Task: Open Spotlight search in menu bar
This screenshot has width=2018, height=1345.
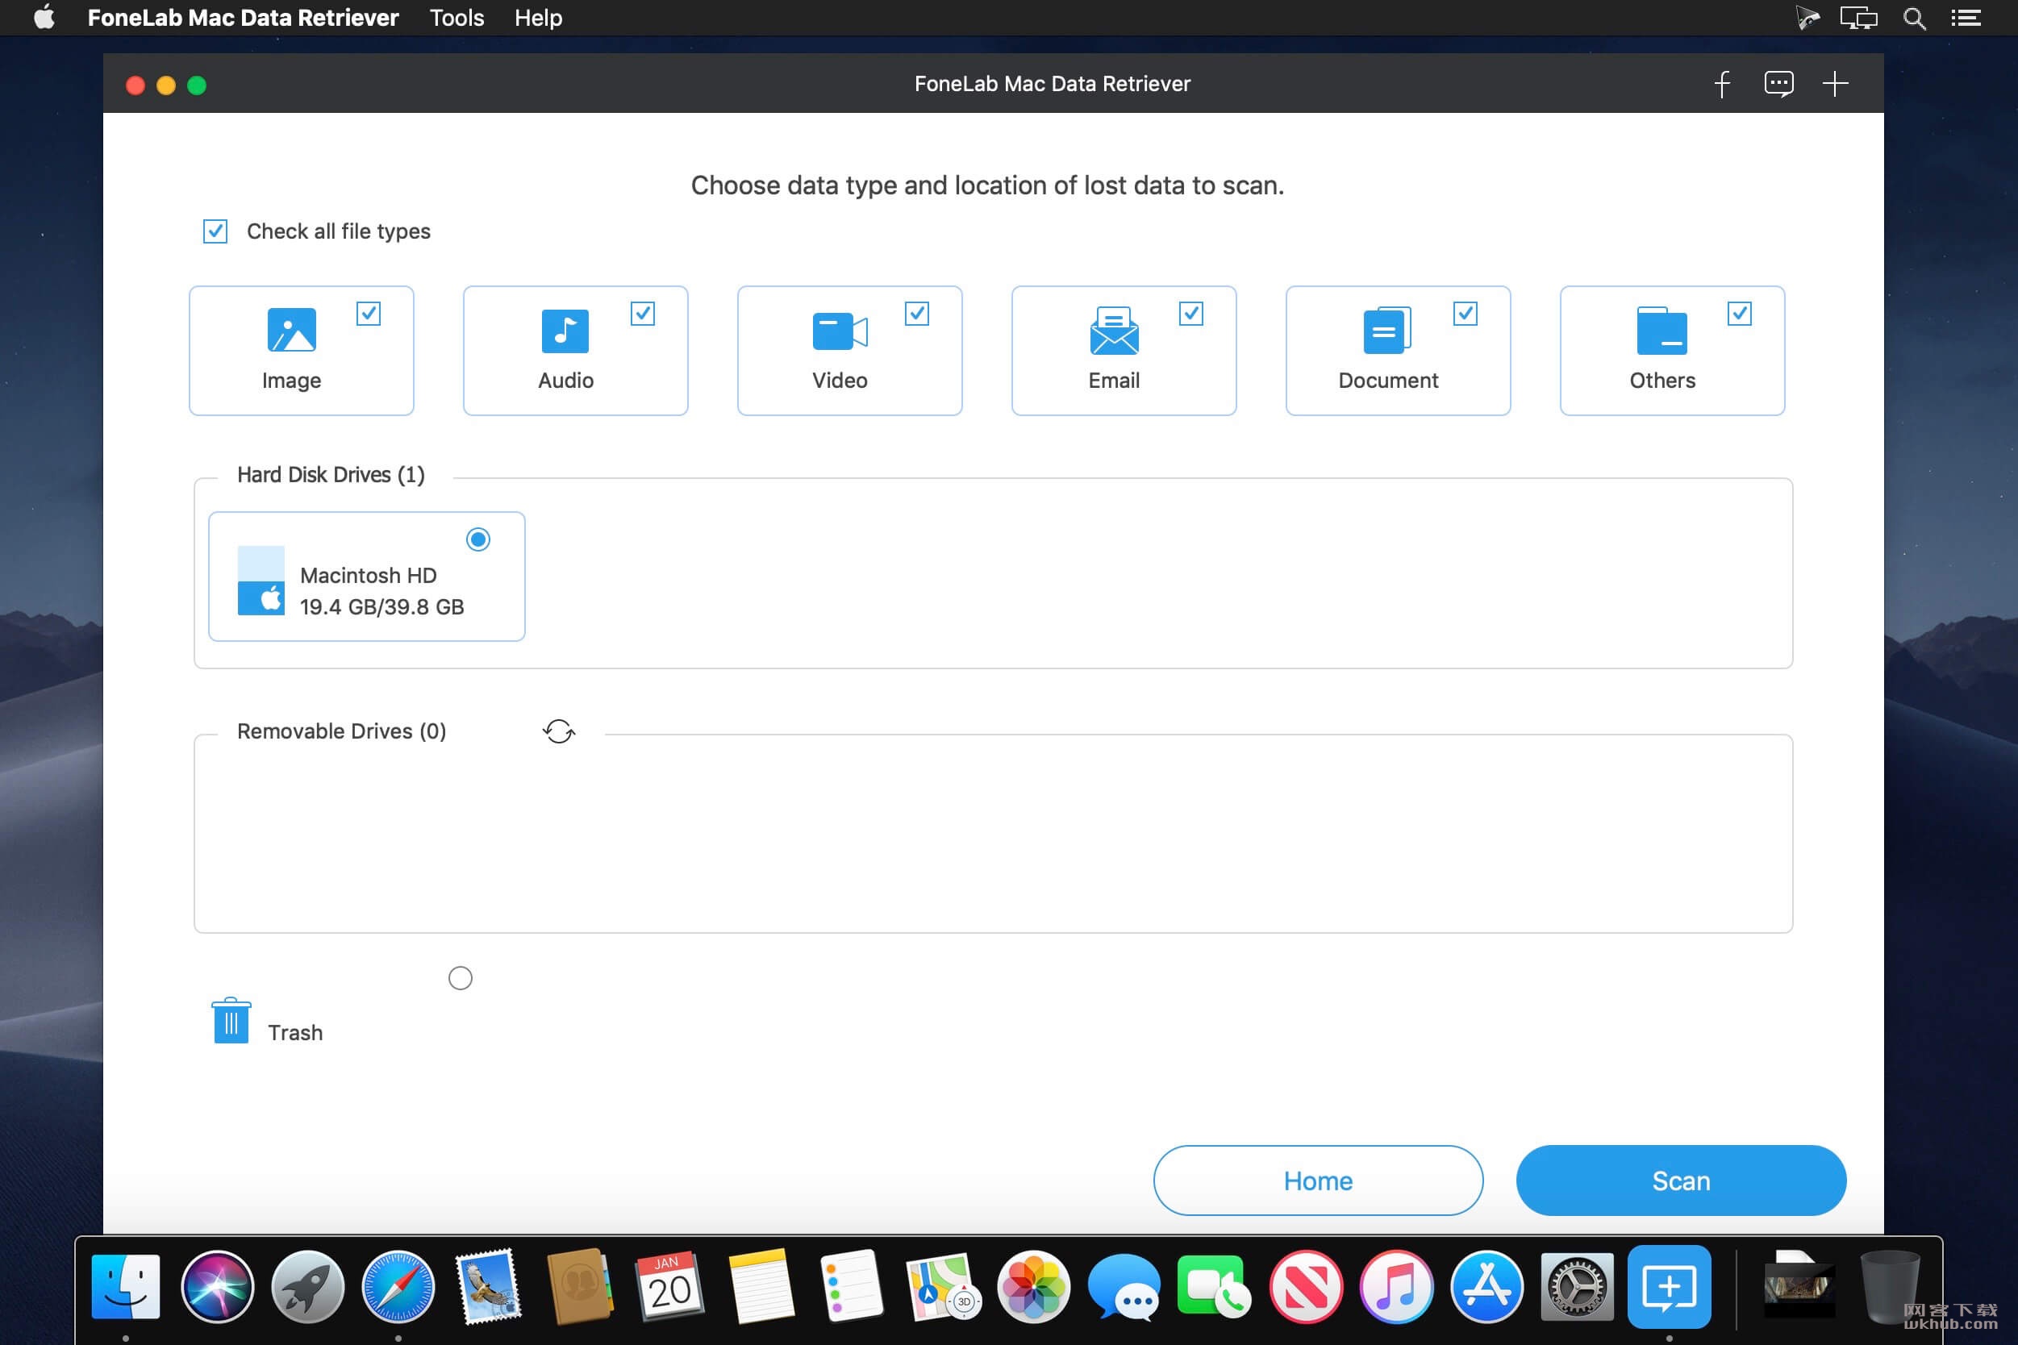Action: point(1914,18)
